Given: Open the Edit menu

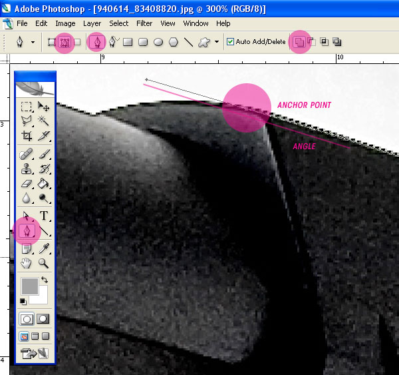Looking at the screenshot, I should click(41, 23).
